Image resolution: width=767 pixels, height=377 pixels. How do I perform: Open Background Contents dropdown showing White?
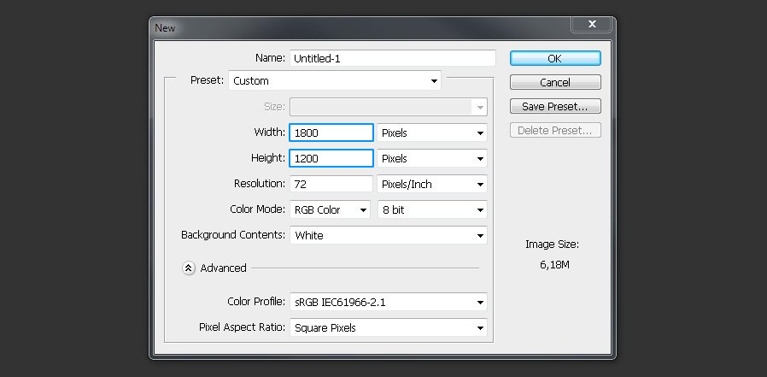click(389, 235)
